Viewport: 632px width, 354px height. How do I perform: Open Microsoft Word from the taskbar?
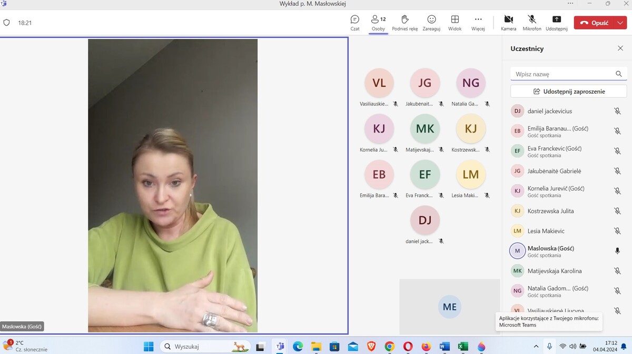coord(445,346)
